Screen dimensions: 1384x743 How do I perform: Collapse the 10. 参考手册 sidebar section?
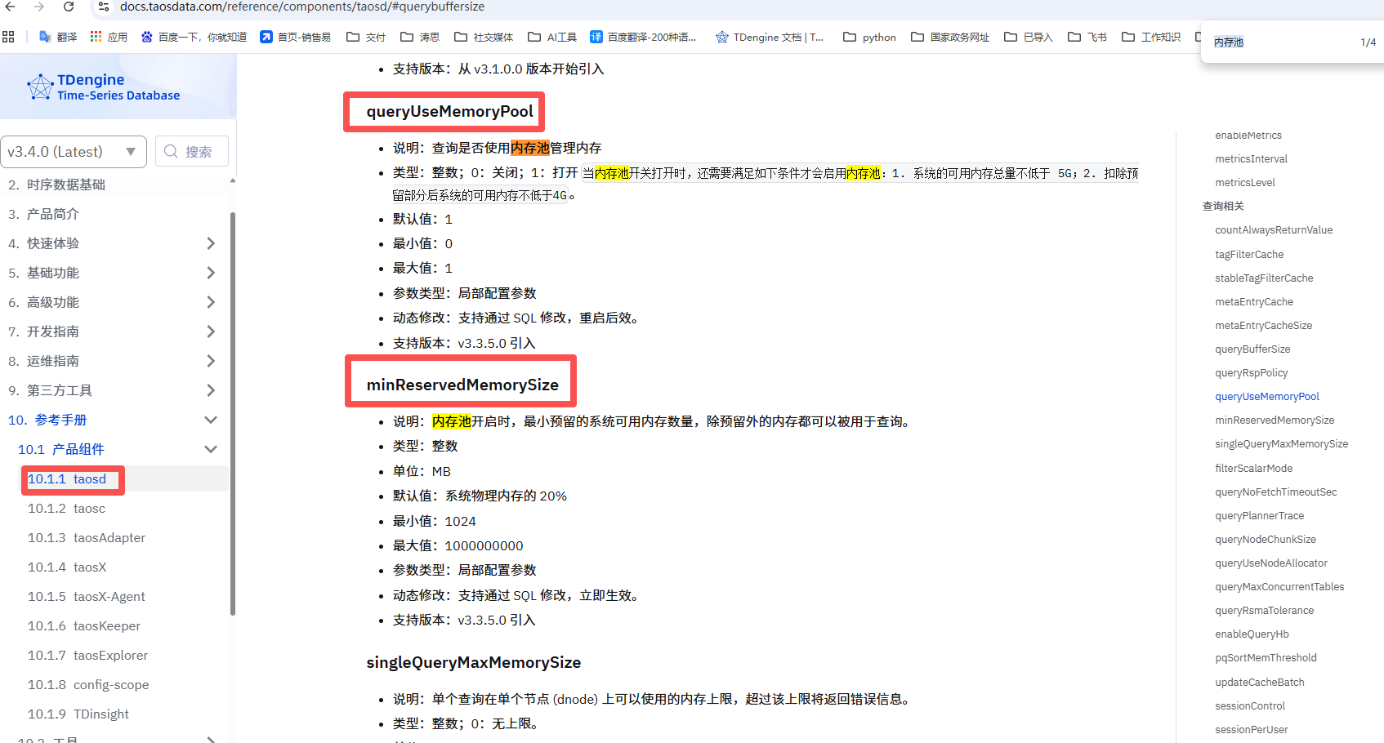click(211, 420)
